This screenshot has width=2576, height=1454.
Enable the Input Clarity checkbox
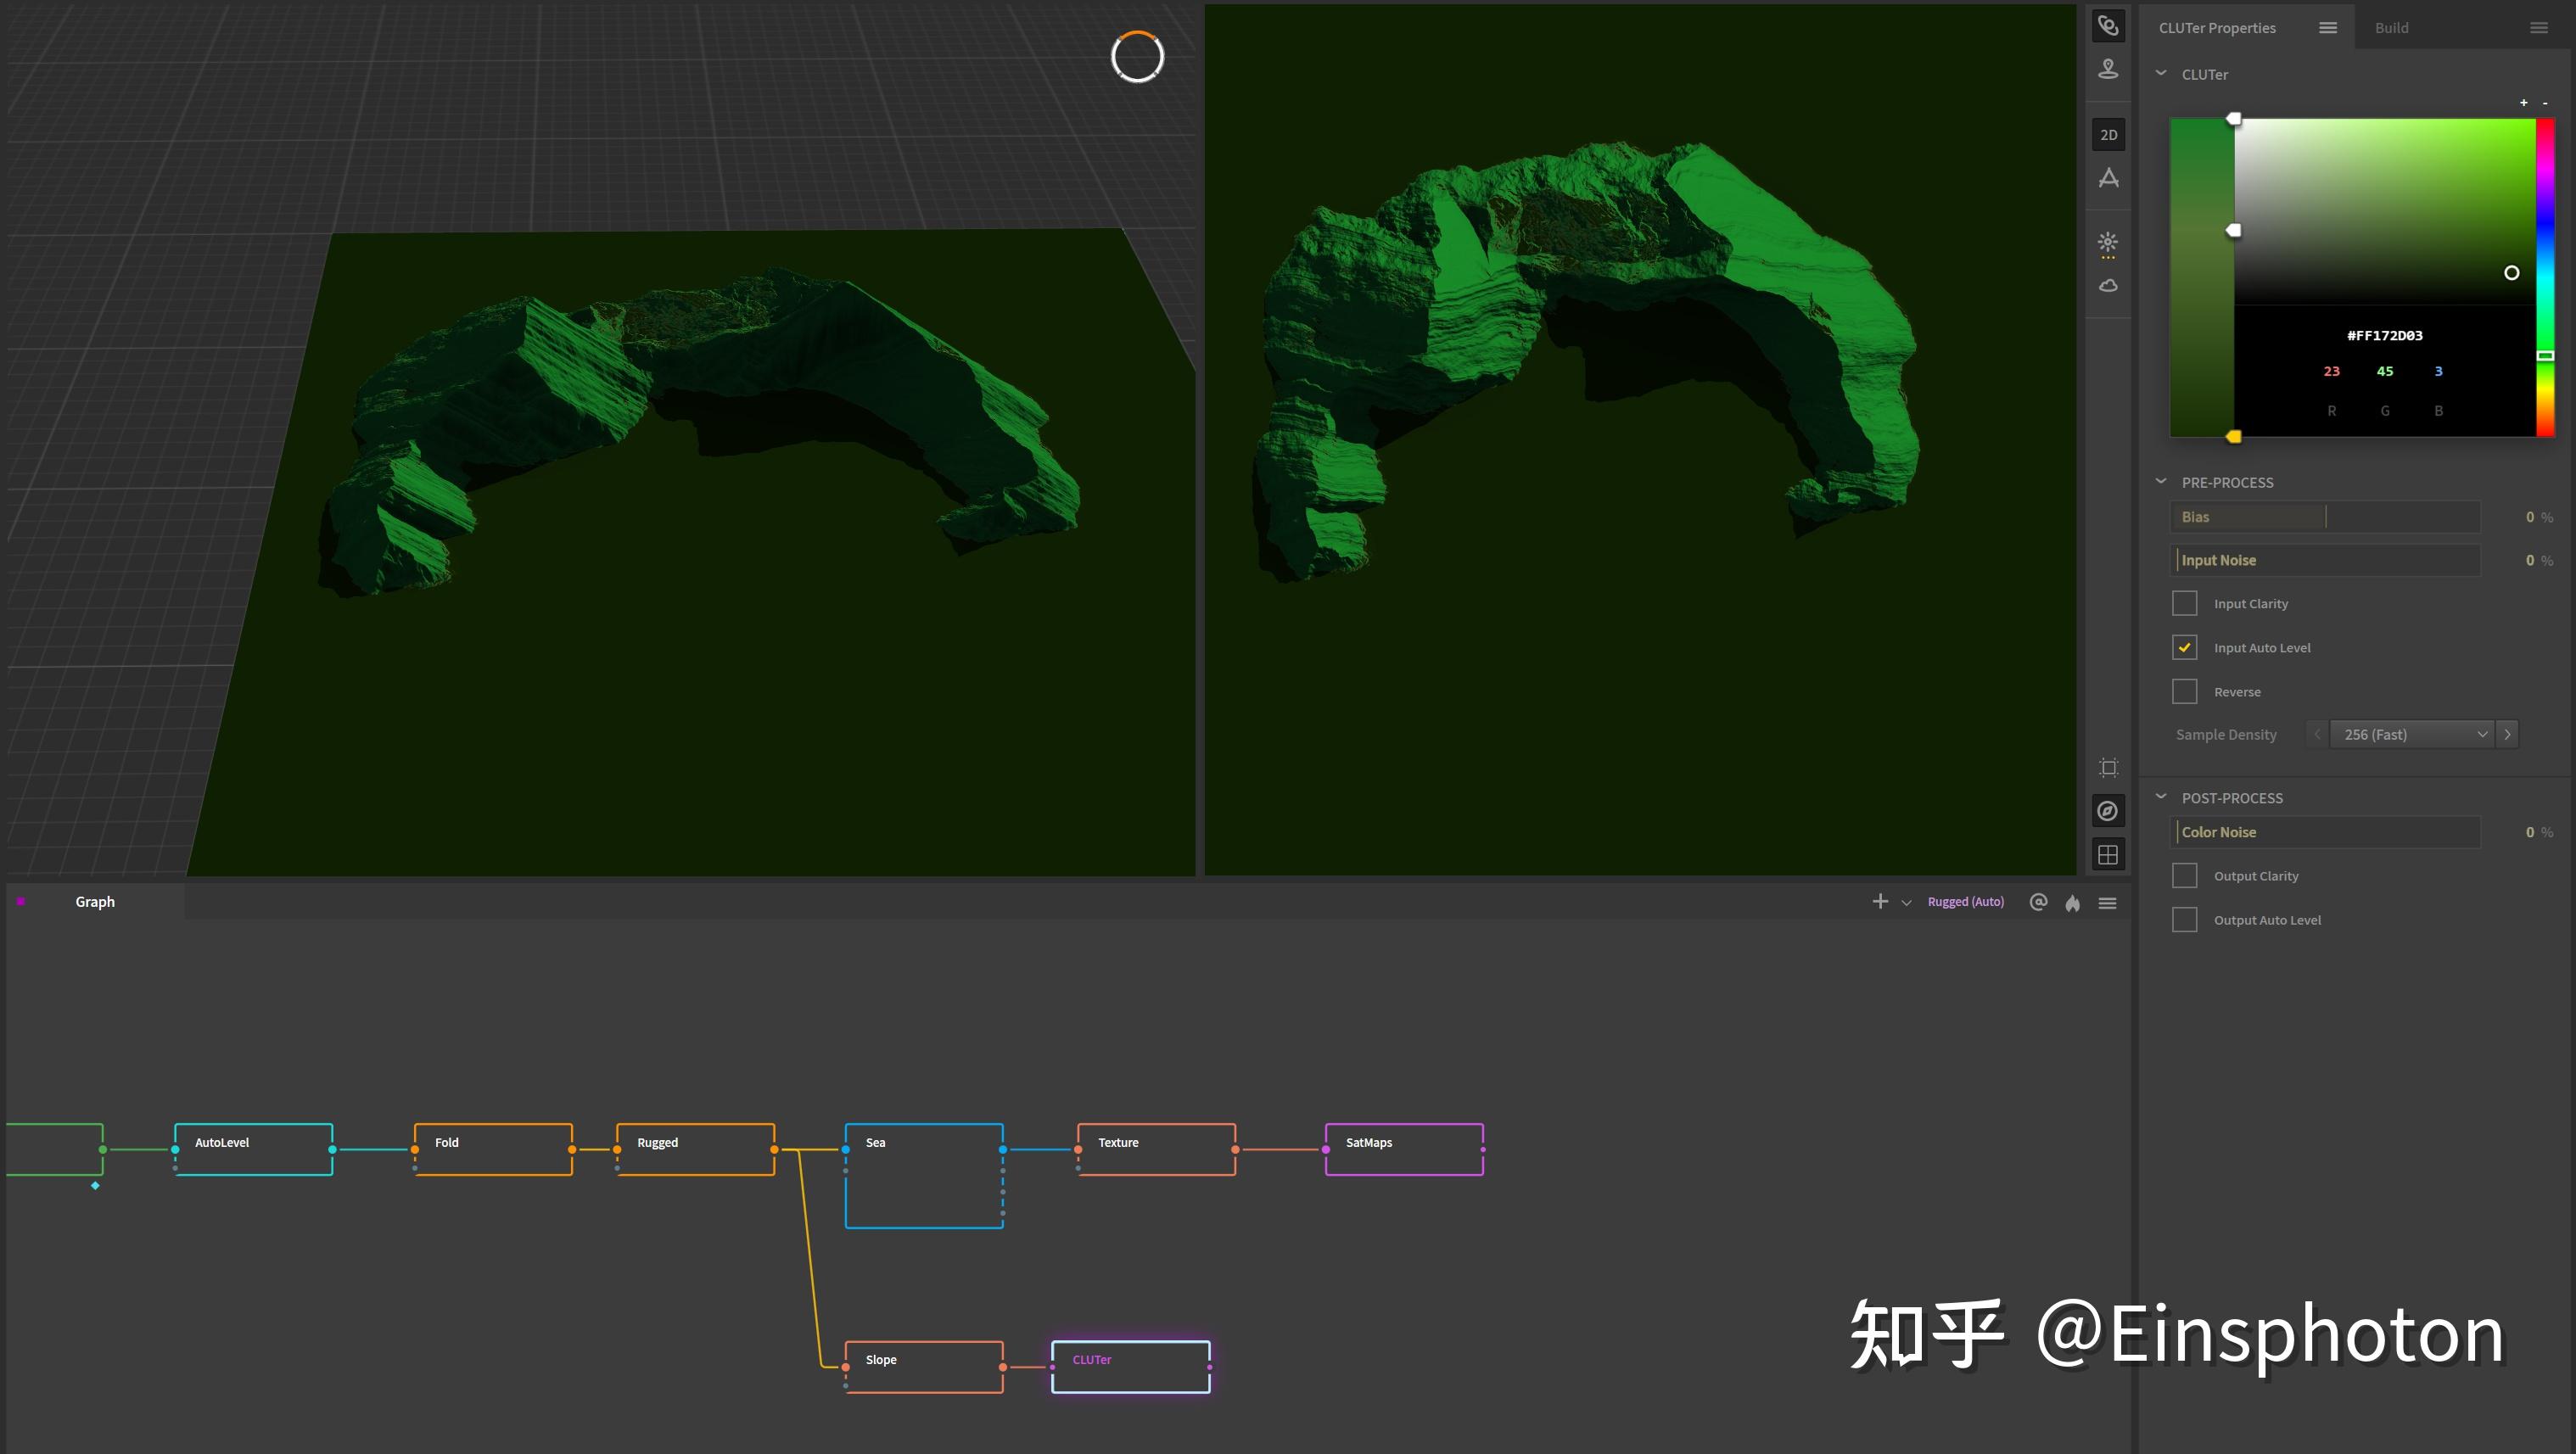[x=2185, y=604]
